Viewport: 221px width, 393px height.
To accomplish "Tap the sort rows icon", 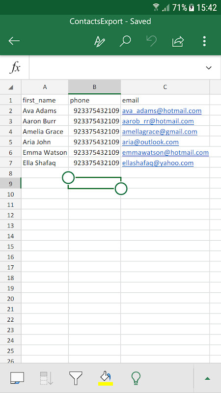I will [x=46, y=378].
